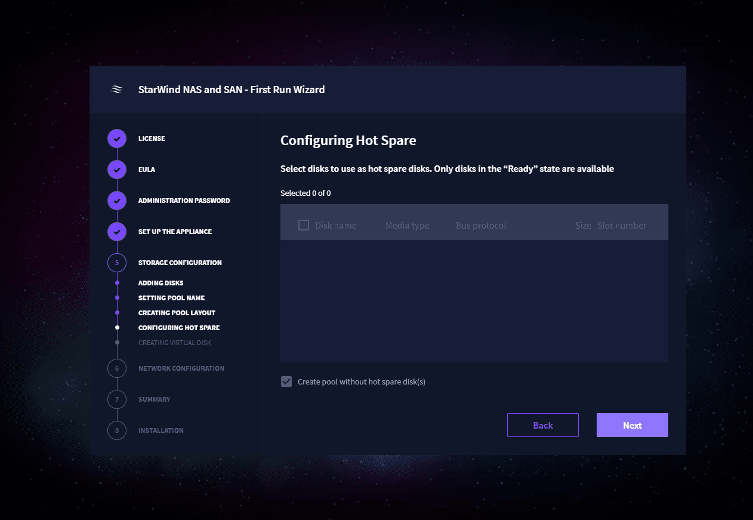The height and width of the screenshot is (520, 753).
Task: Click the License step checkmark circle
Action: click(x=117, y=139)
